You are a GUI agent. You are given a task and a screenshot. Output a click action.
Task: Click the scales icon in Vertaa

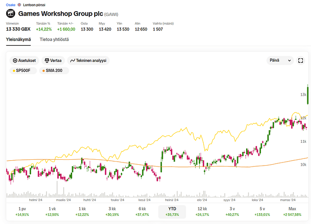tap(47, 61)
